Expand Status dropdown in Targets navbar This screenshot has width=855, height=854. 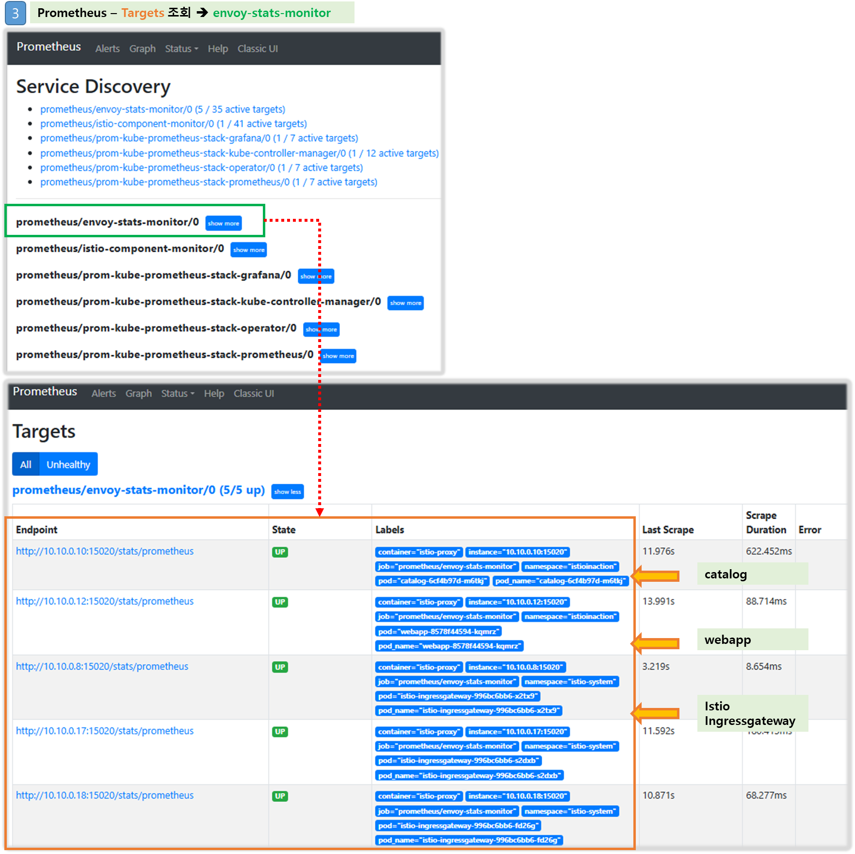coord(177,394)
